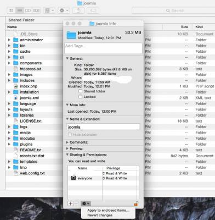Switch Finder to icon view
The image size is (215, 220).
11,10
